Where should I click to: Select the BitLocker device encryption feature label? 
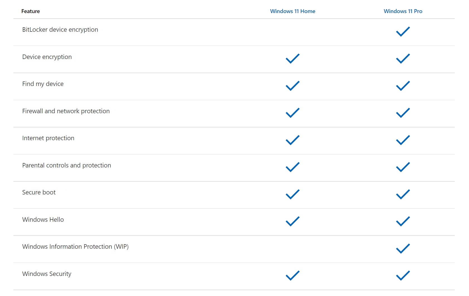(x=60, y=29)
